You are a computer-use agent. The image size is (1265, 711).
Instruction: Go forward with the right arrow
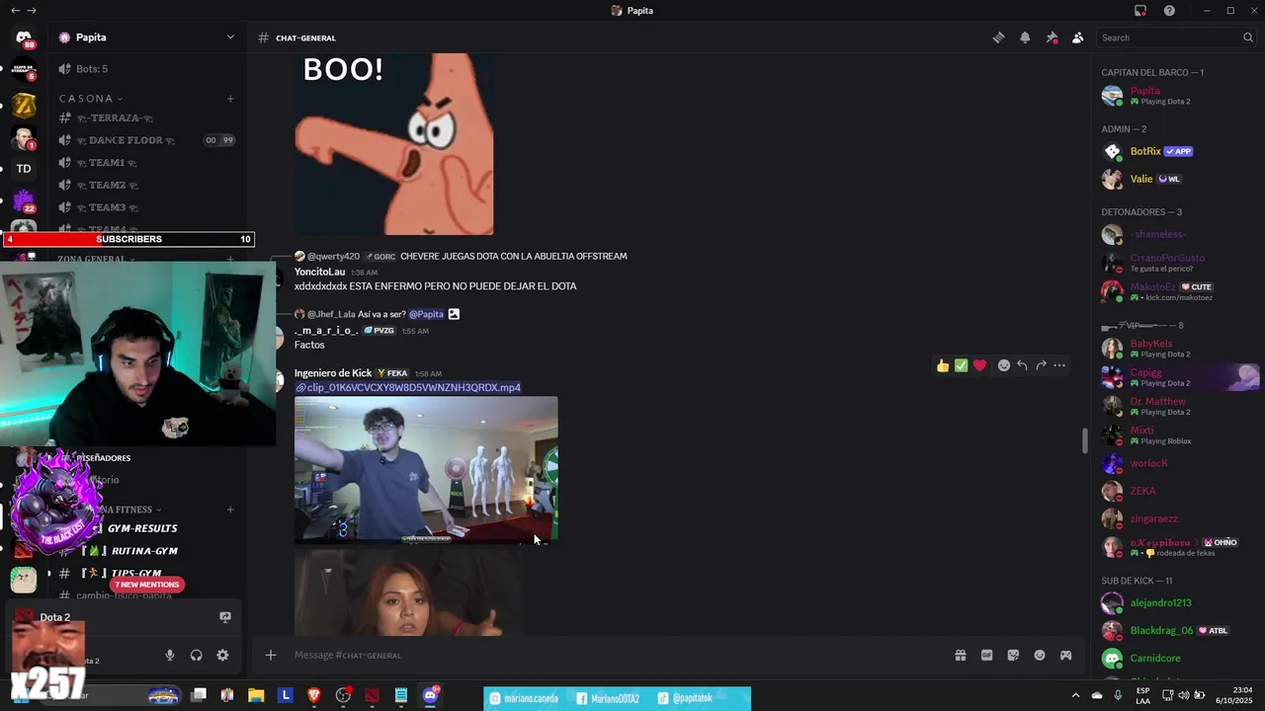pyautogui.click(x=32, y=10)
